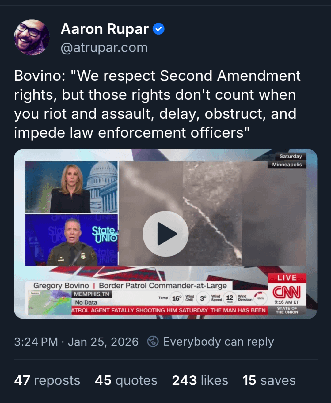Open Aaron Rupar's profile avatar
Screen dimensions: 331x403
32,37
